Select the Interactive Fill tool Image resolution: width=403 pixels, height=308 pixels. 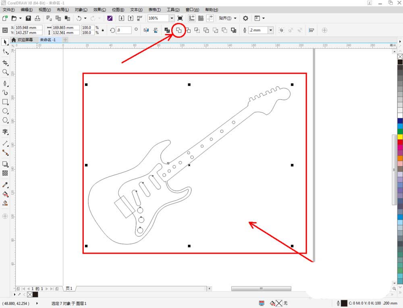tap(5, 194)
